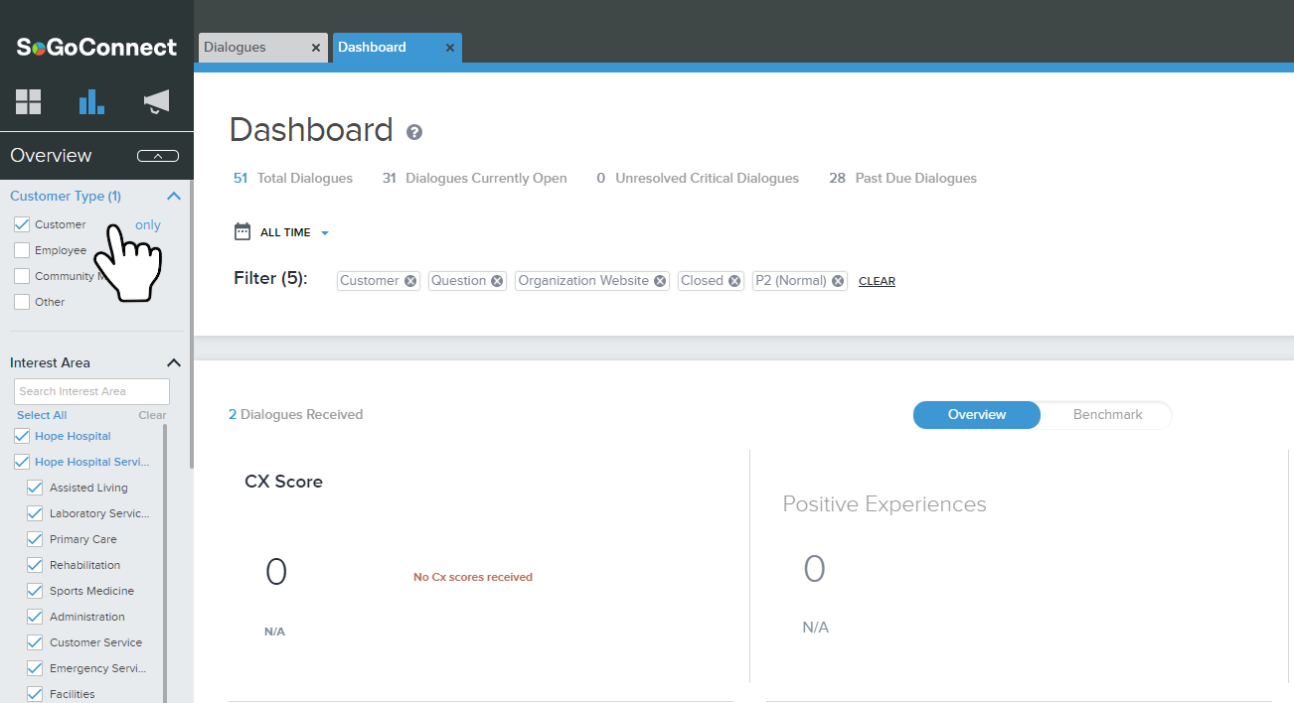
Task: Open the megaphone announcements icon
Action: 156,101
